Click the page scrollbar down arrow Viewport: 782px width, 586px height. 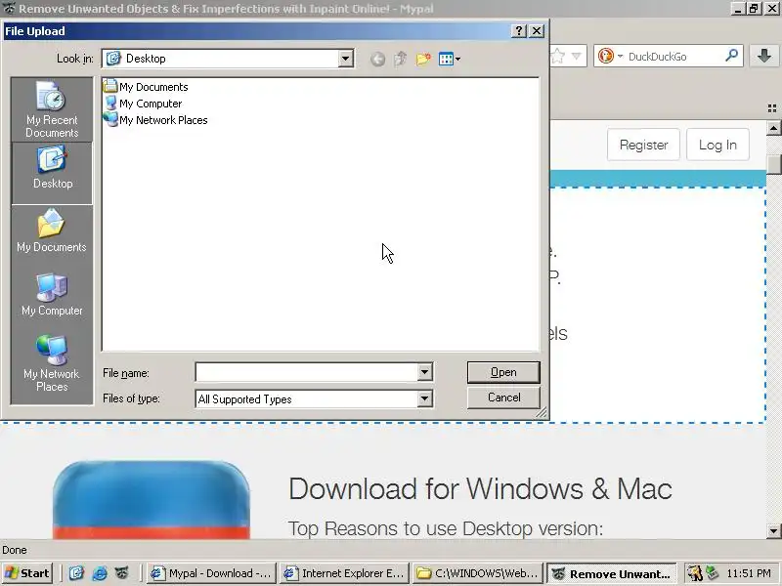pyautogui.click(x=773, y=530)
